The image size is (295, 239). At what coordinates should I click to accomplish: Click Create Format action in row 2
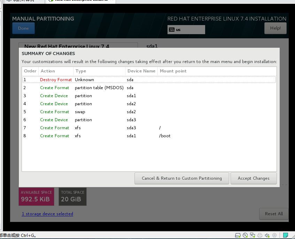55,88
